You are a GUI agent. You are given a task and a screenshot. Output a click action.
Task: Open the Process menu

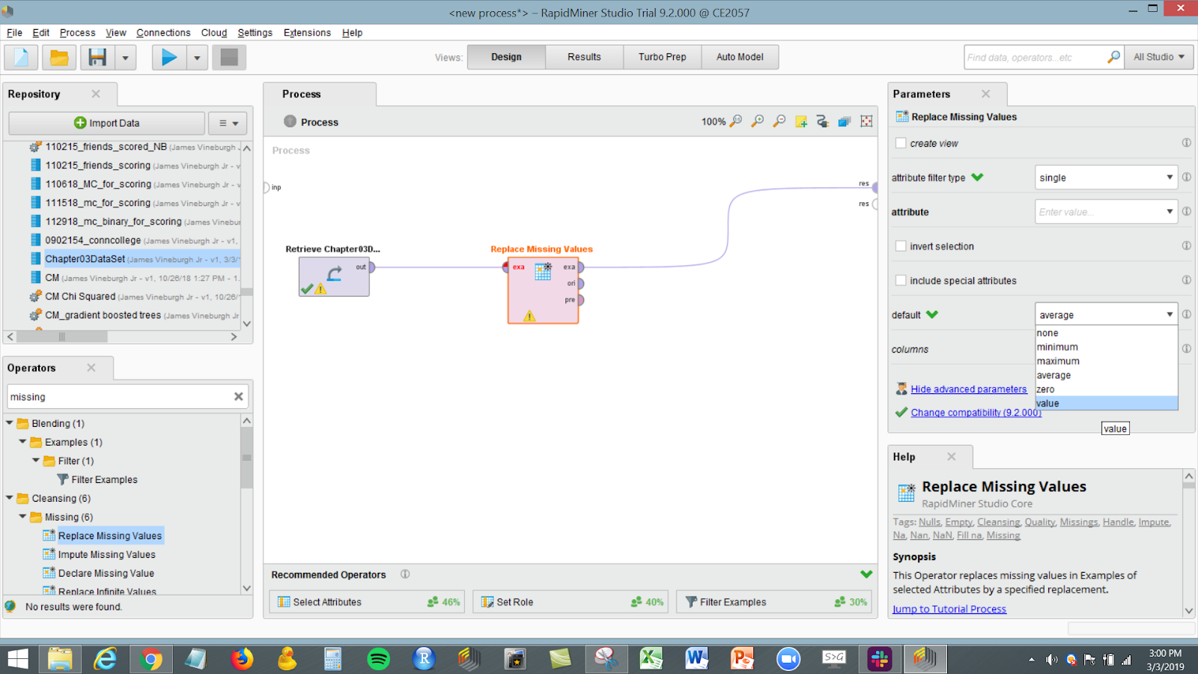pos(77,33)
